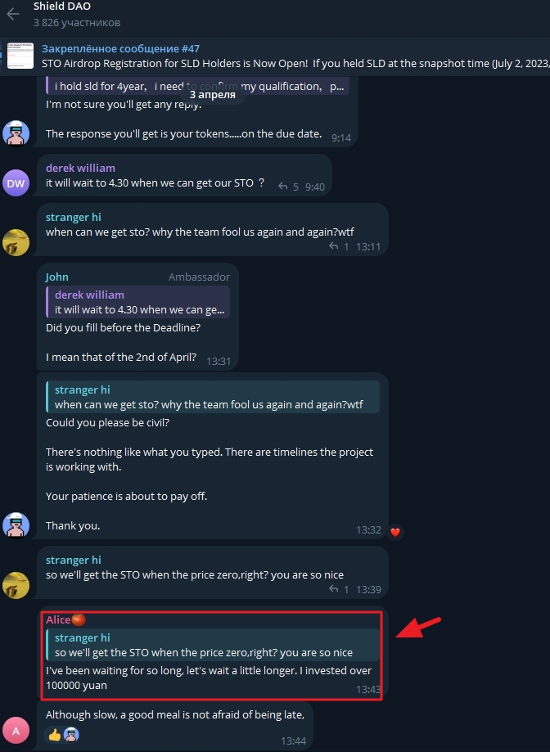Go back using the left arrow icon

pos(13,14)
